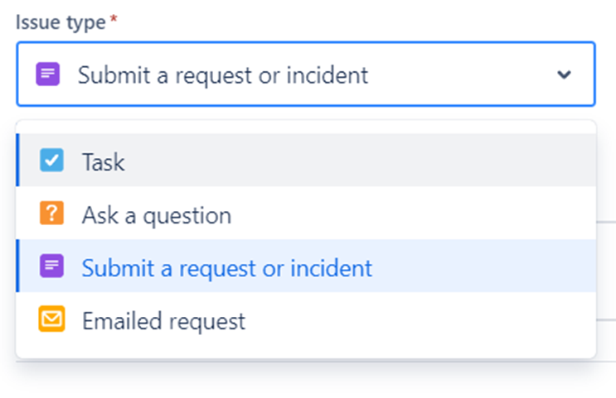Click the Issue type field label

tap(61, 22)
